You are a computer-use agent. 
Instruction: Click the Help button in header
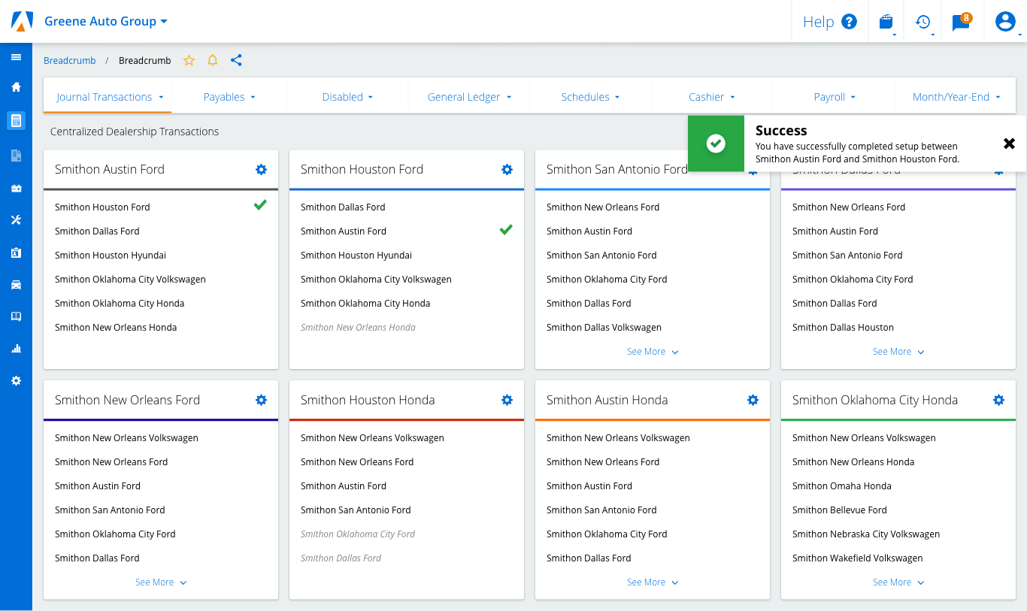829,22
